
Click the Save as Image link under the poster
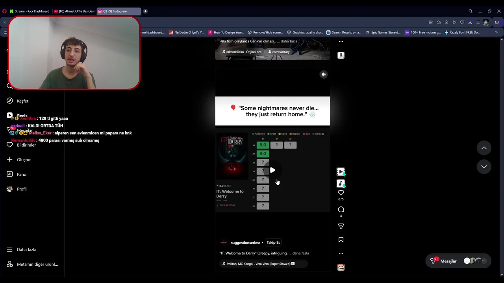226,205
